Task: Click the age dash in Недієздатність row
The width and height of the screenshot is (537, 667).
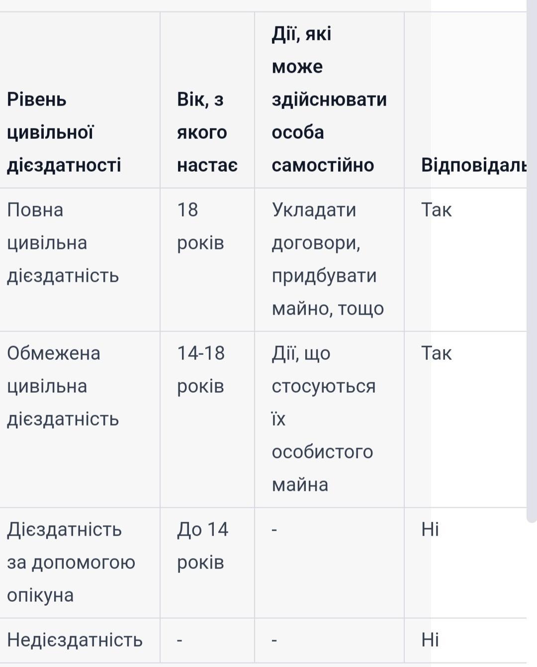Action: pyautogui.click(x=180, y=640)
